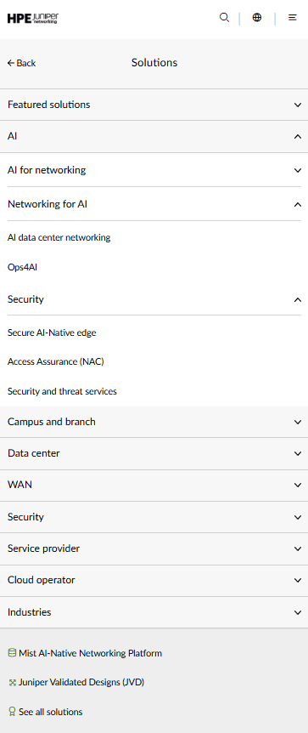Go back using the Back link
The image size is (308, 733).
pyautogui.click(x=21, y=63)
